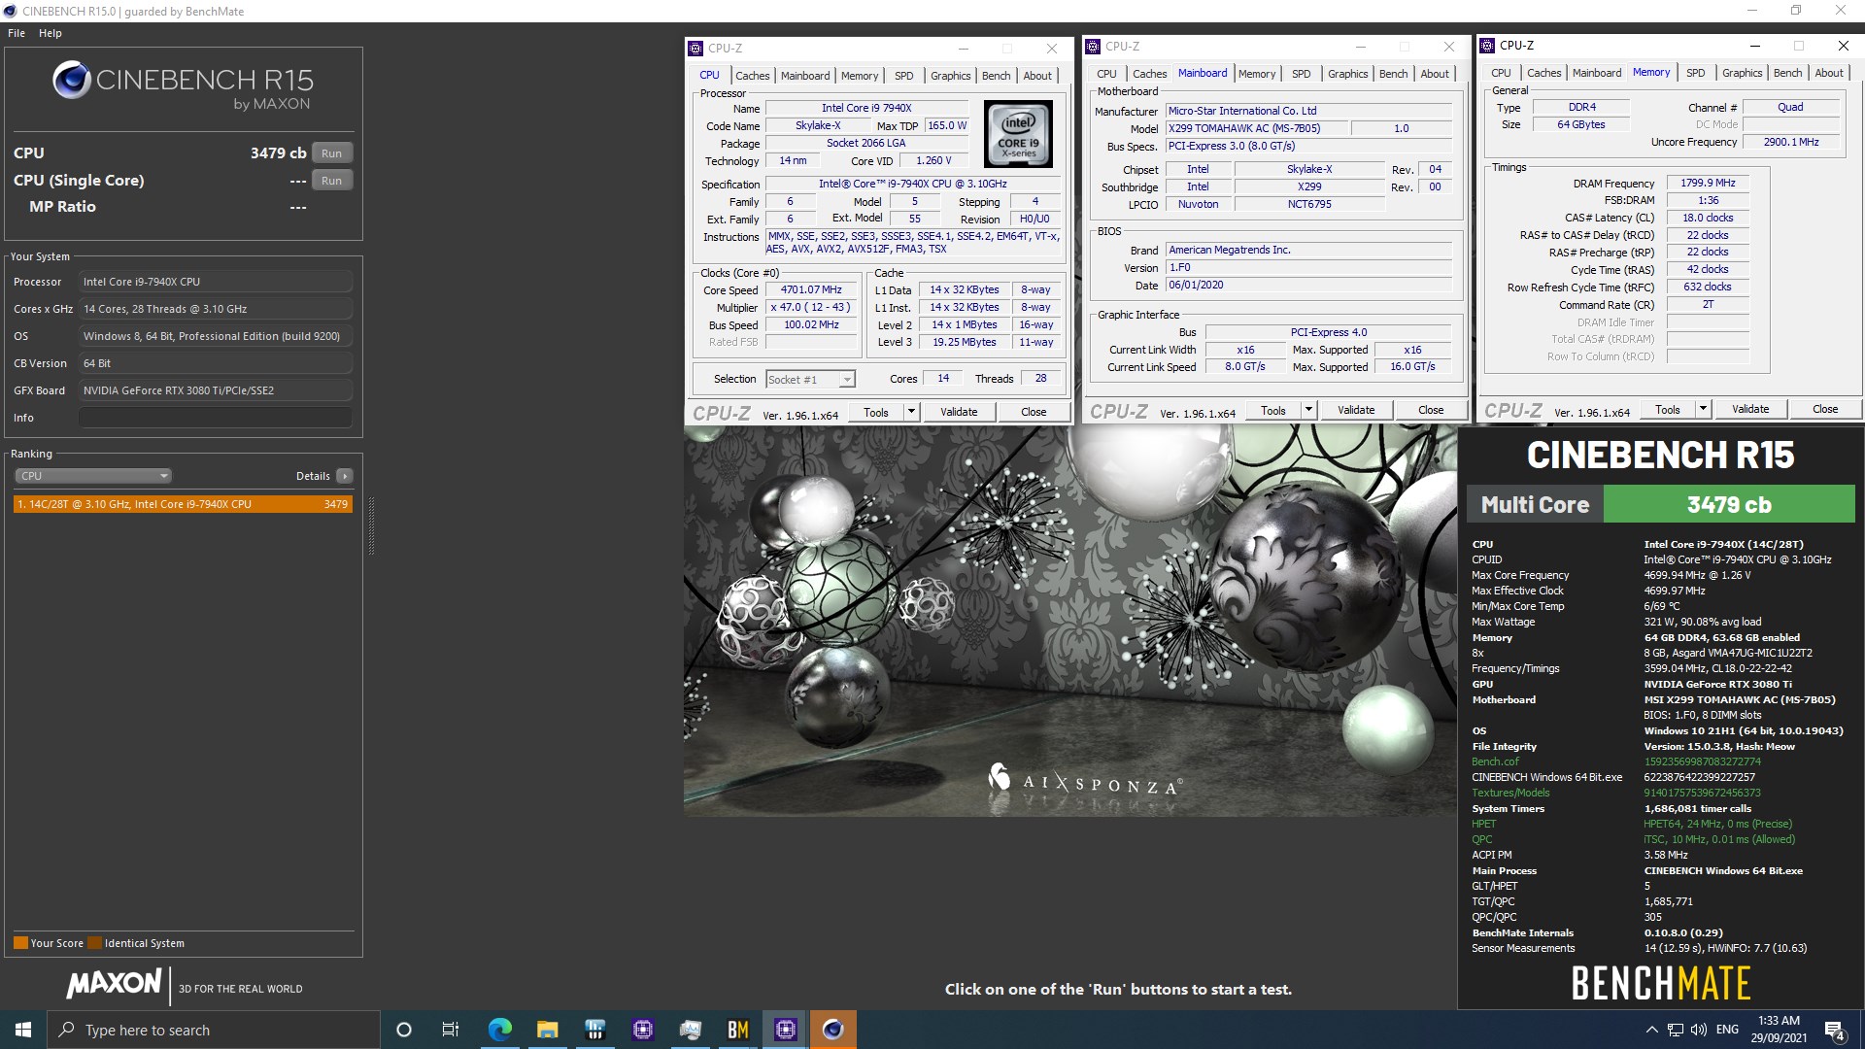Click Close button in Mainboard CPU-Z window
Image resolution: width=1865 pixels, height=1049 pixels.
coord(1431,410)
